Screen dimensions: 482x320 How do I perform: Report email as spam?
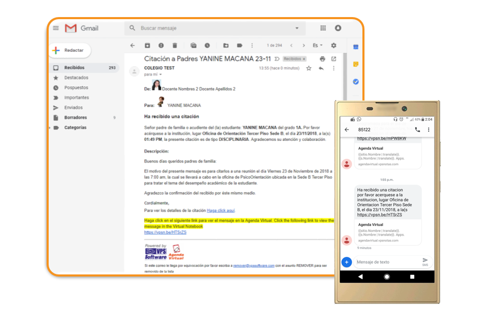tap(161, 46)
